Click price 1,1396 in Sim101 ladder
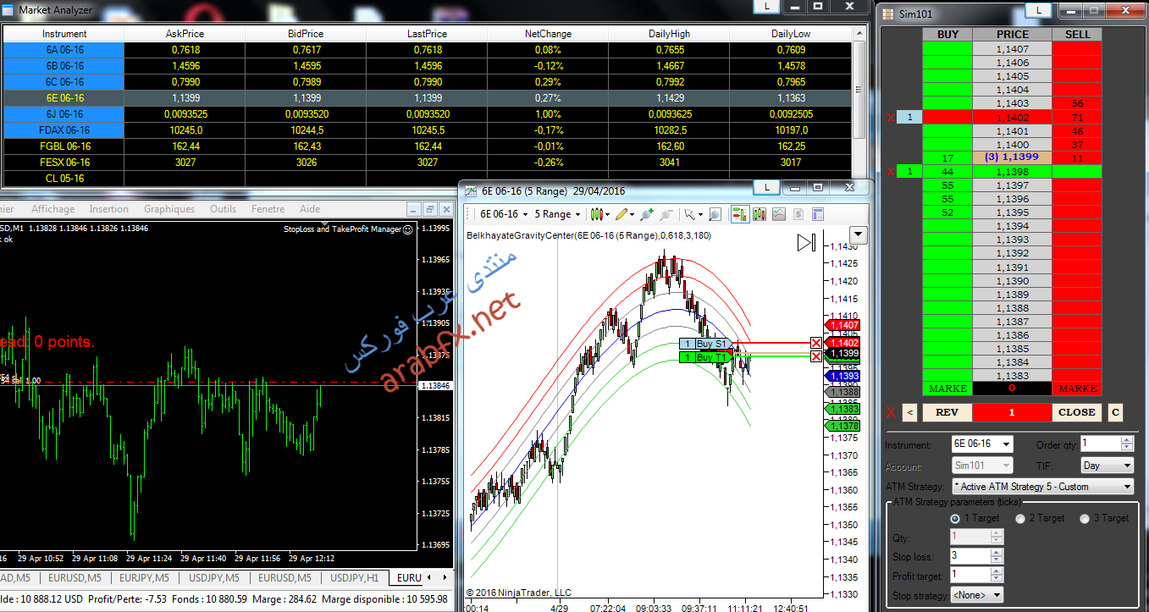 coord(1013,199)
